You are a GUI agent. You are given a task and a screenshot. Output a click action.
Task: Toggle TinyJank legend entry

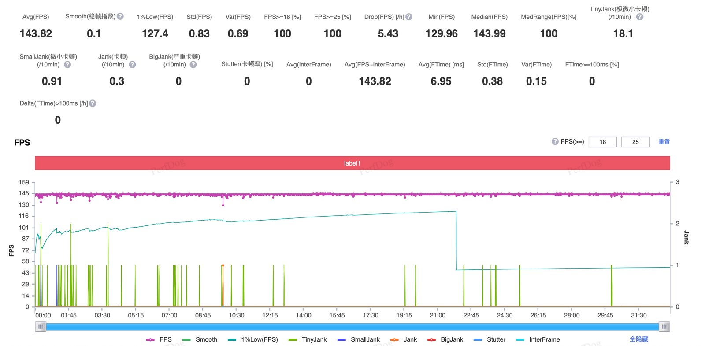308,339
